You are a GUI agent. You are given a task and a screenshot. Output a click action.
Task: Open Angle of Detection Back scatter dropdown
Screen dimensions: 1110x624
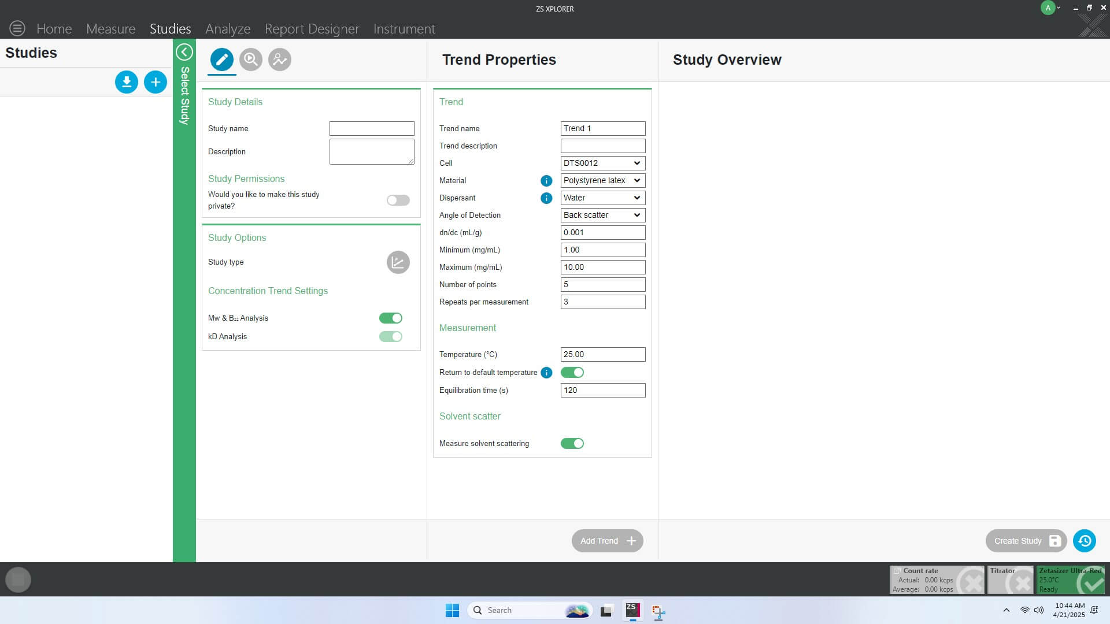tap(603, 216)
